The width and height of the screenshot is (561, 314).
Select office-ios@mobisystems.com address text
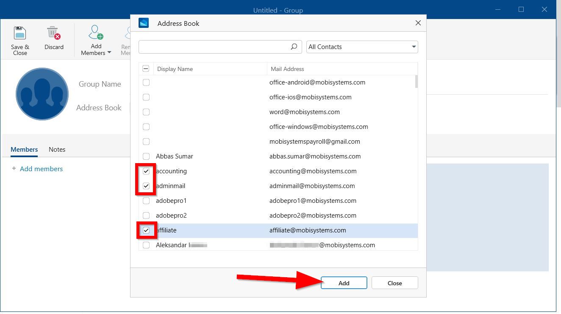tap(311, 97)
